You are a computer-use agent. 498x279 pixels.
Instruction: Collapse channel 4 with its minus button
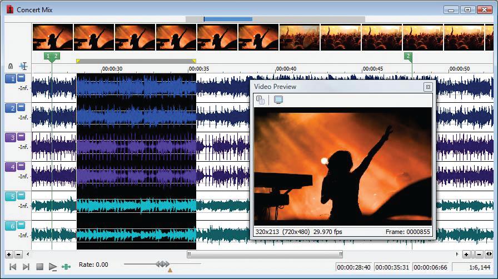tap(21, 166)
